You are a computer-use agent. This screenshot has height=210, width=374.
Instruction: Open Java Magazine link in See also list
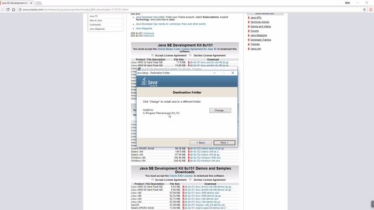point(144,29)
